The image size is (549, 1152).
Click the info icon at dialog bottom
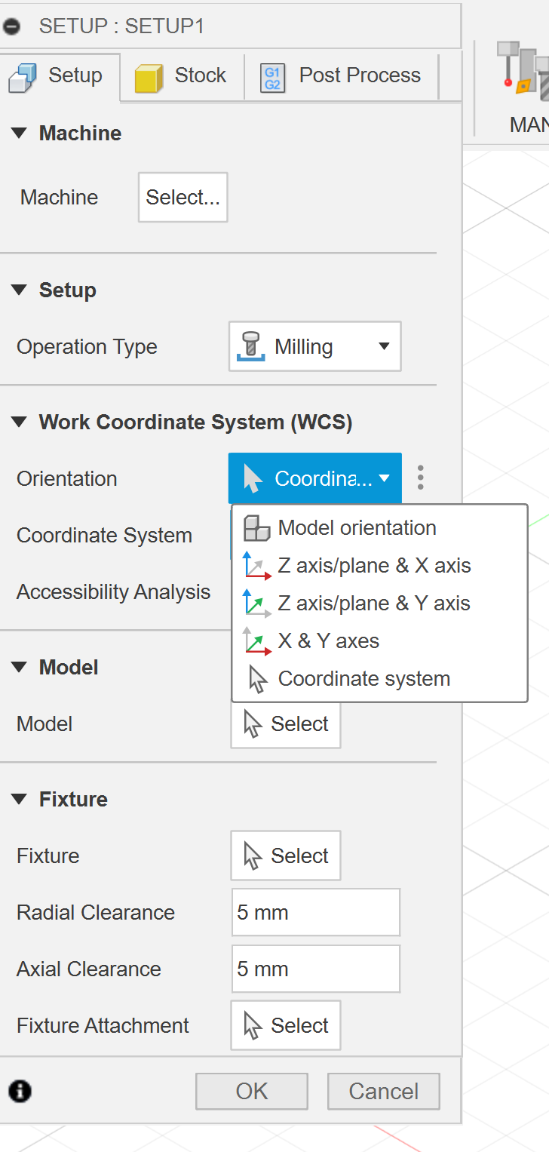point(19,1091)
